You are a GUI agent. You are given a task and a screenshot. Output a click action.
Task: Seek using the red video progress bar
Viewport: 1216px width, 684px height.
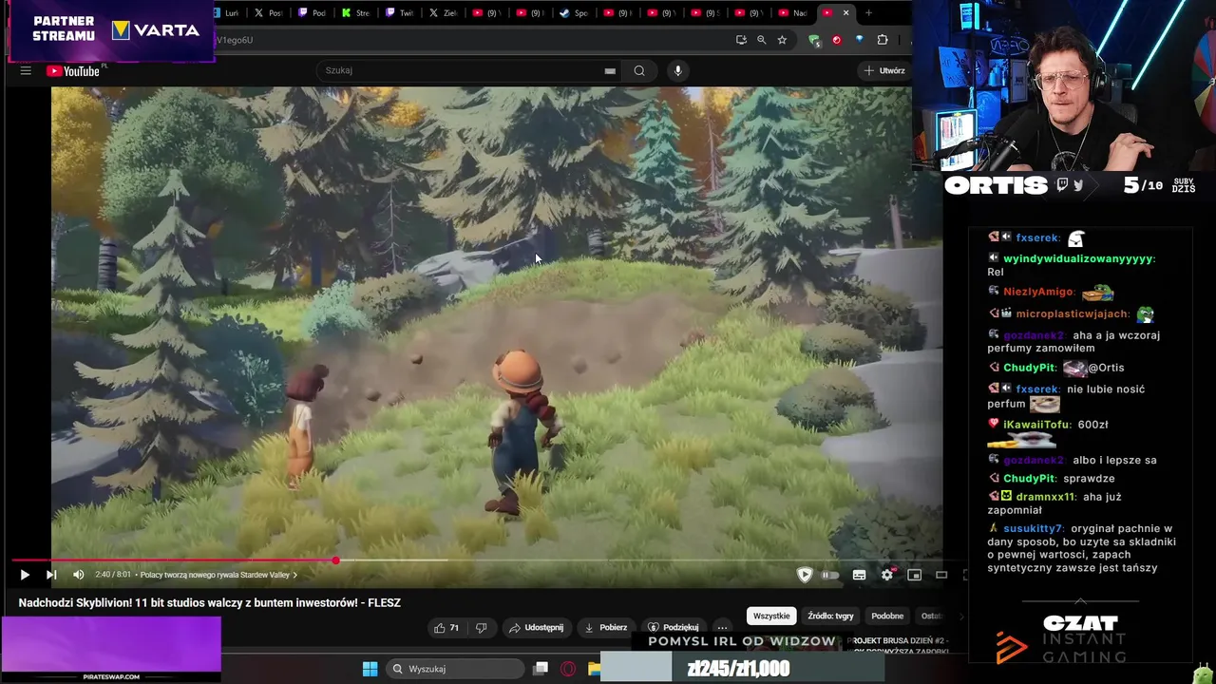(174, 560)
